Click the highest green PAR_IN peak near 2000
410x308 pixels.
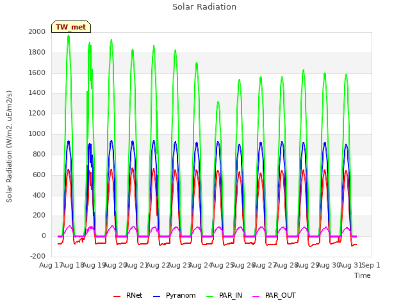pos(69,36)
